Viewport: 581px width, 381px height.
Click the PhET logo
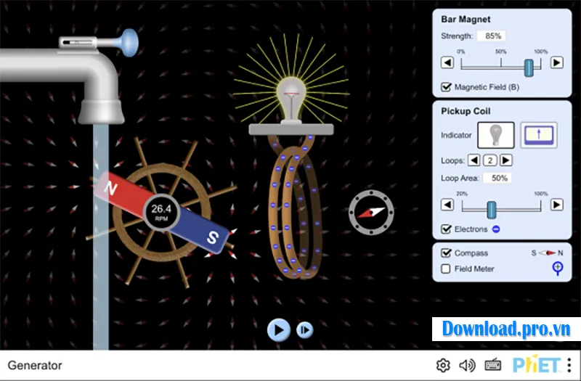[537, 365]
